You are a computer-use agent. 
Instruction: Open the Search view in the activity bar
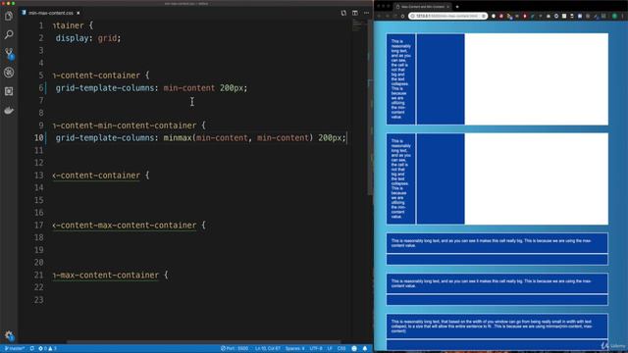click(9, 35)
